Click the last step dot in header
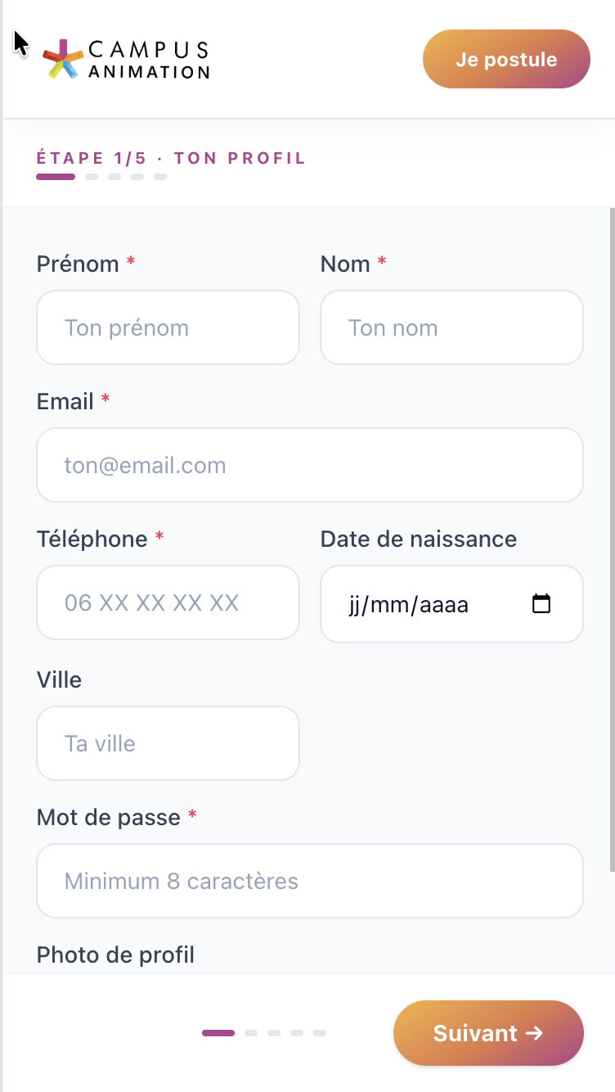 pyautogui.click(x=160, y=177)
